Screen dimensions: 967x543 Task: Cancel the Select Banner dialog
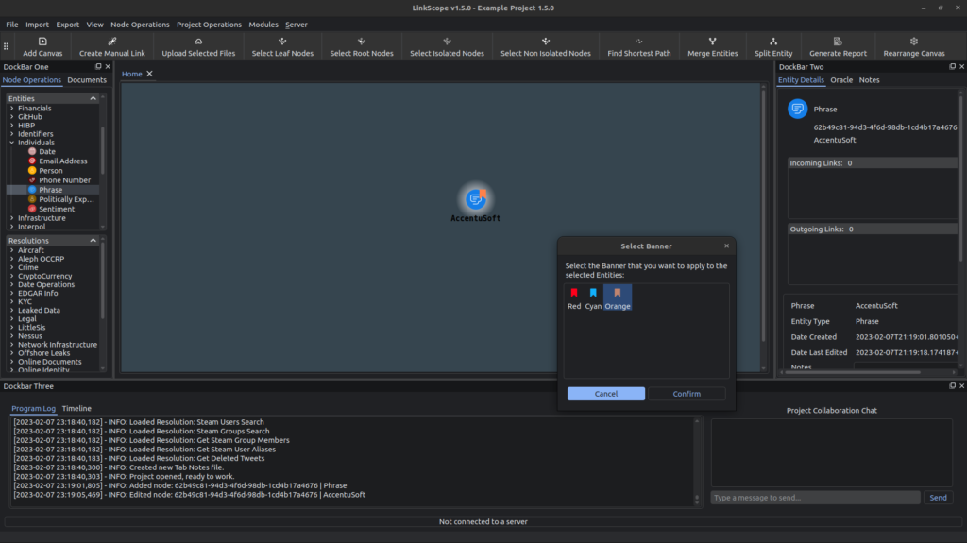(606, 394)
